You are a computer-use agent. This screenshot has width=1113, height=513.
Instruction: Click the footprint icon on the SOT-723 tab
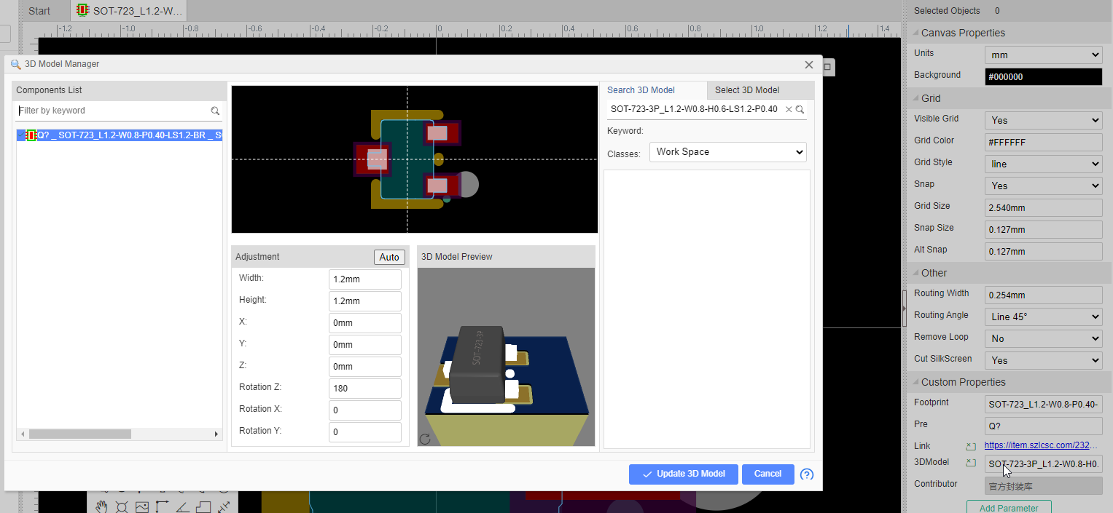pos(82,11)
